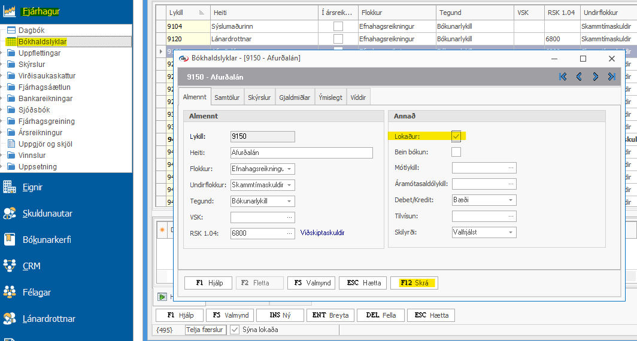The width and height of the screenshot is (637, 341).
Task: Click the Heiti input field
Action: [301, 153]
